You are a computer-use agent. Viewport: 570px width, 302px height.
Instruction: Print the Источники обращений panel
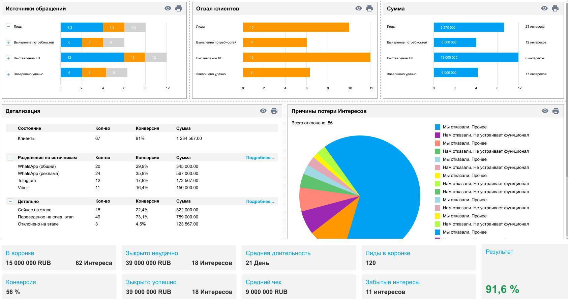coord(179,8)
